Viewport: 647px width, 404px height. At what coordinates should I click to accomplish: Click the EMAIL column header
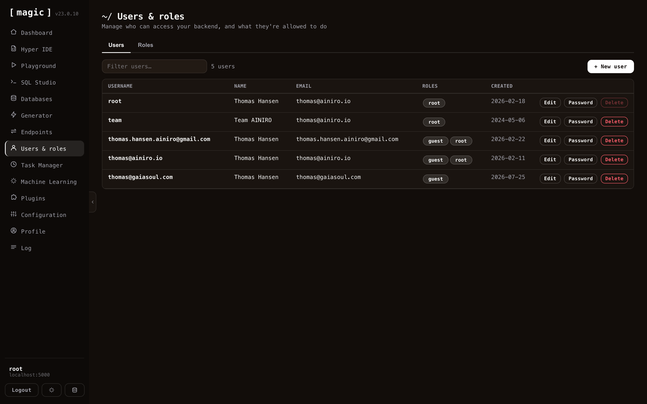[304, 86]
